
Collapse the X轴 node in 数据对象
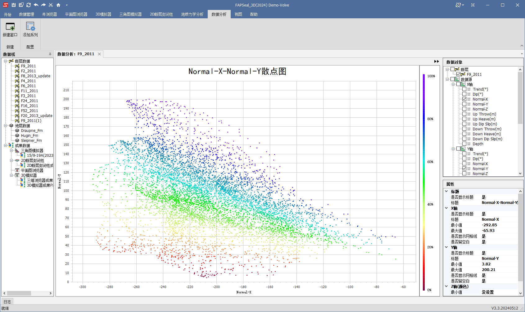453,84
